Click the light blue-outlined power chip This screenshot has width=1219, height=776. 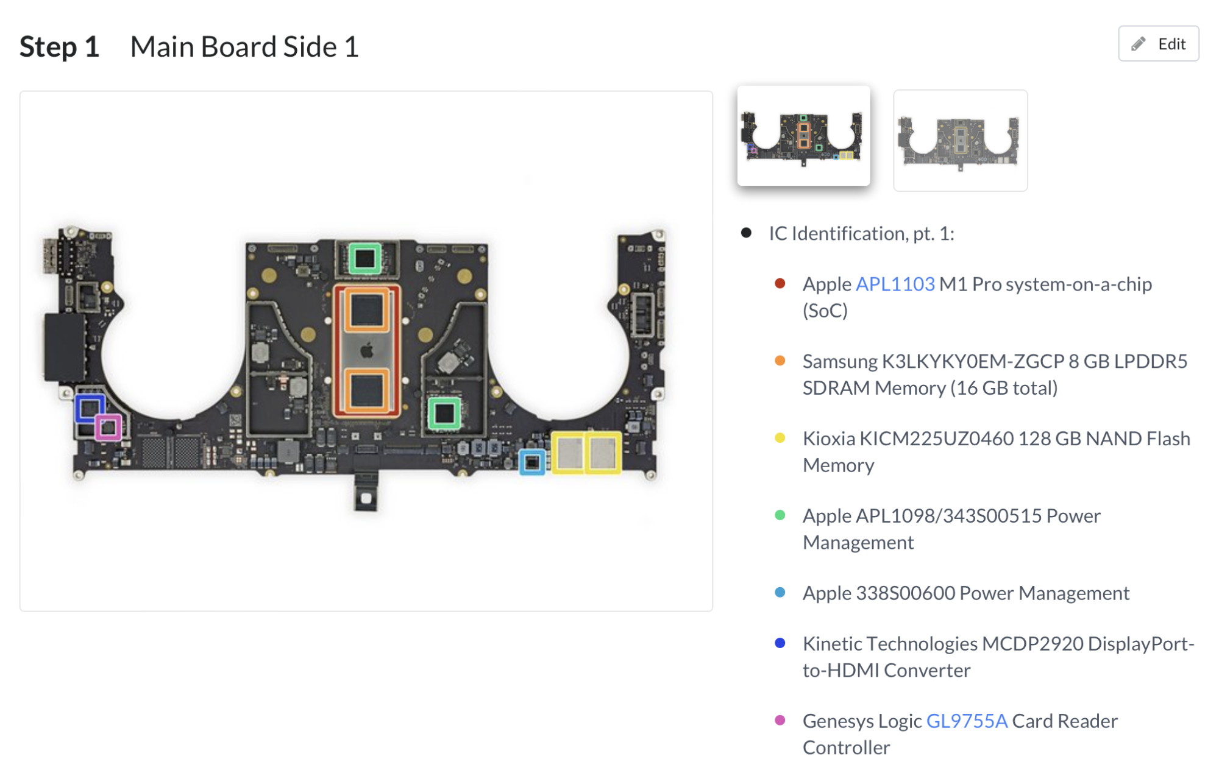tap(532, 462)
